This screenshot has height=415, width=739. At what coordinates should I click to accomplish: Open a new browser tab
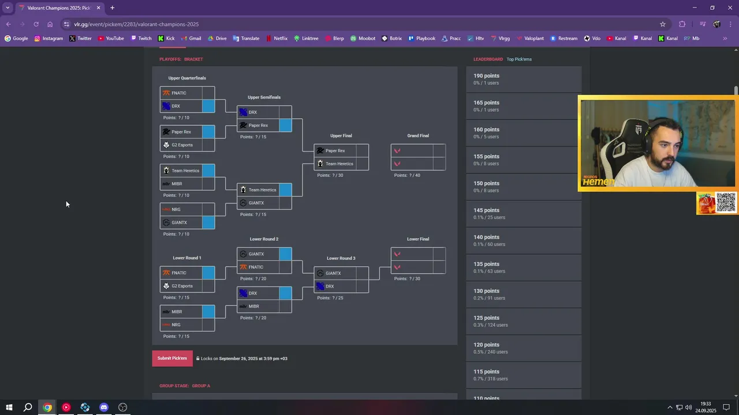point(112,8)
